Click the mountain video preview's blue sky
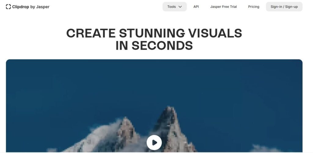The width and height of the screenshot is (313, 153). (x=154, y=84)
